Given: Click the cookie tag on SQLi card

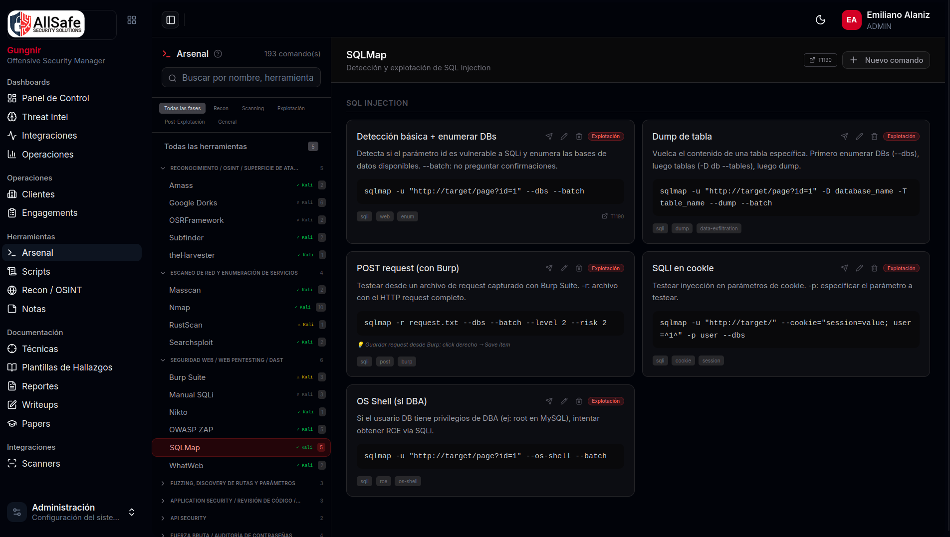Looking at the screenshot, I should coord(683,360).
